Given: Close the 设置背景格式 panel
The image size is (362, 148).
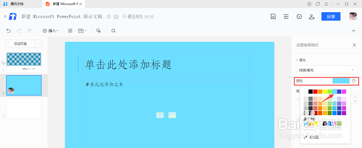Looking at the screenshot, I should pyautogui.click(x=354, y=45).
